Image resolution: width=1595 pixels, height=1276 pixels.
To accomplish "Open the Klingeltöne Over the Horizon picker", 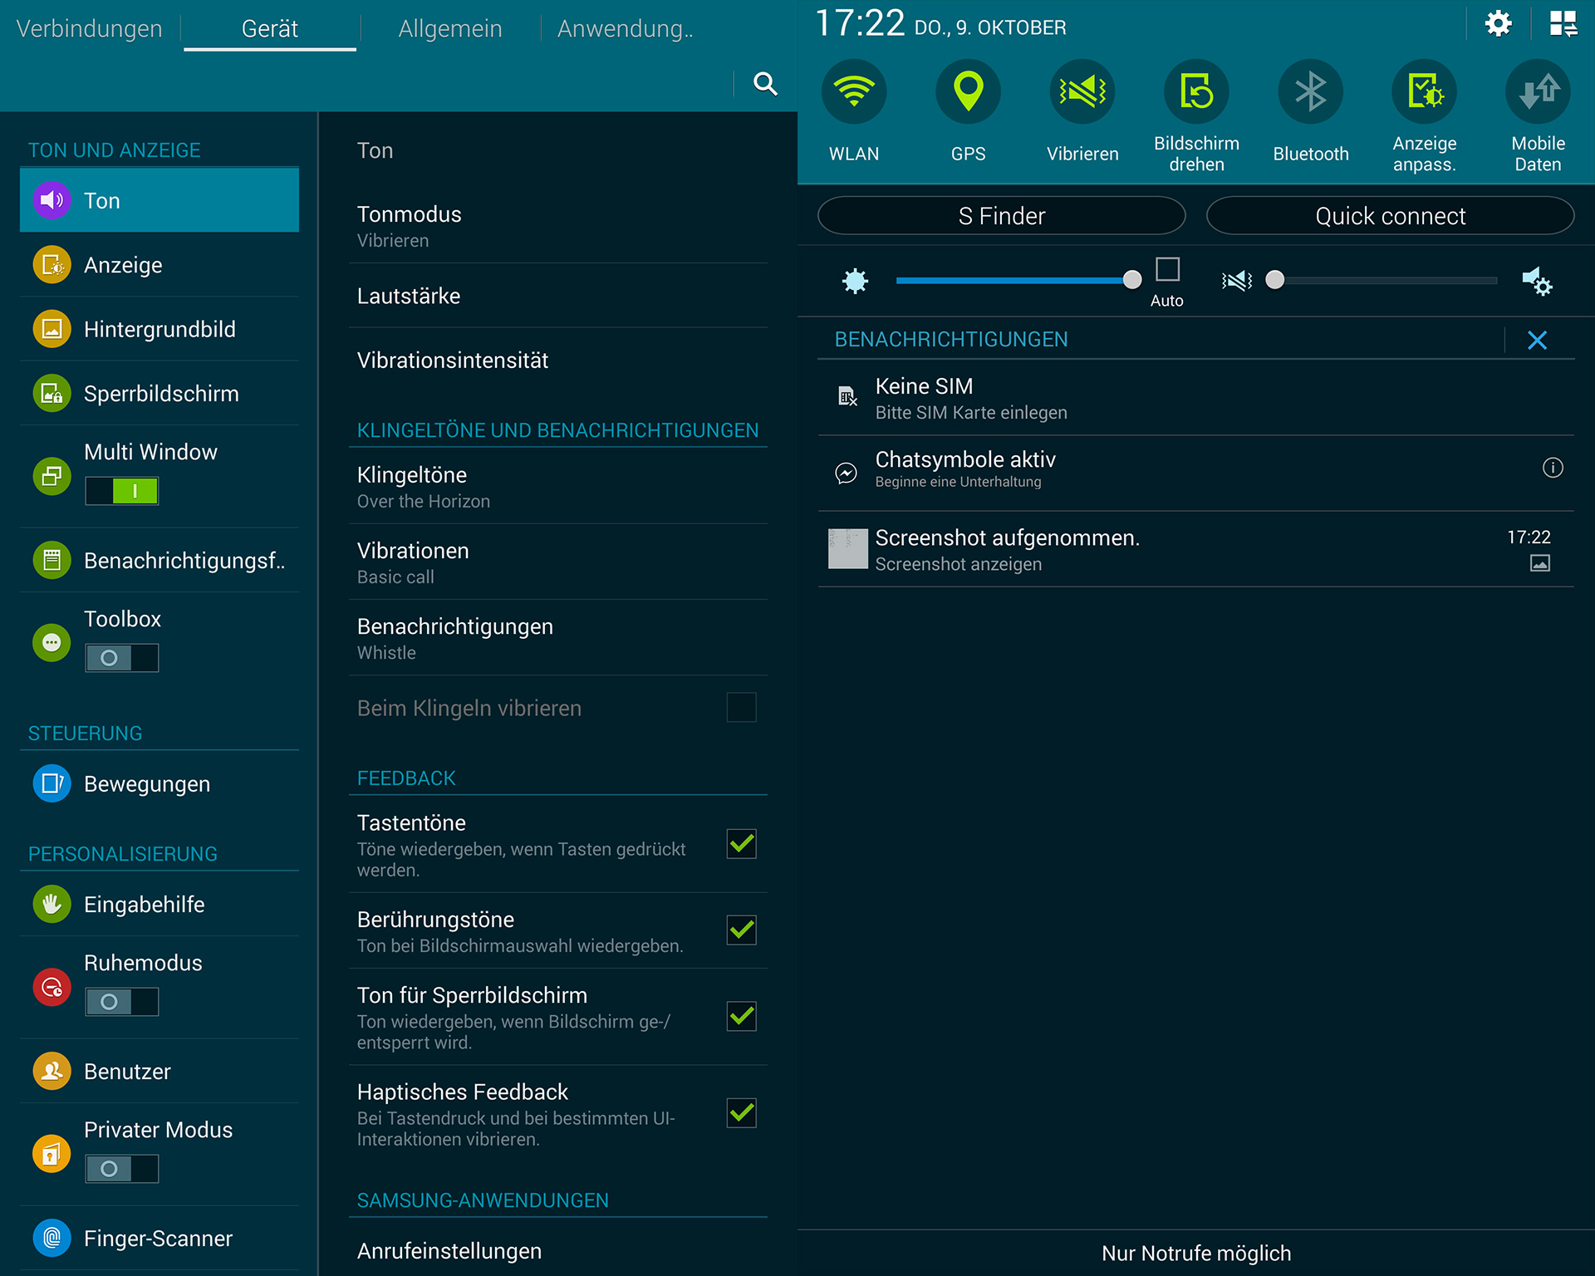I will click(558, 487).
